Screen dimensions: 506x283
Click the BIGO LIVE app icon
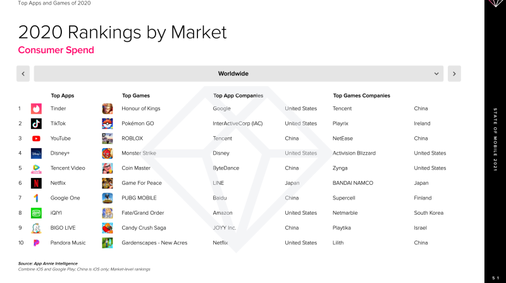(36, 228)
